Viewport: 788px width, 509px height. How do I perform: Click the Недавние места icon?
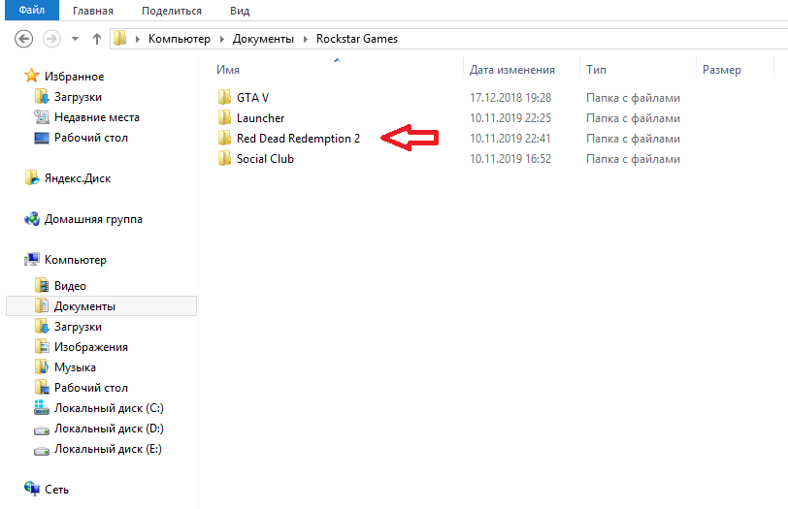[x=41, y=117]
